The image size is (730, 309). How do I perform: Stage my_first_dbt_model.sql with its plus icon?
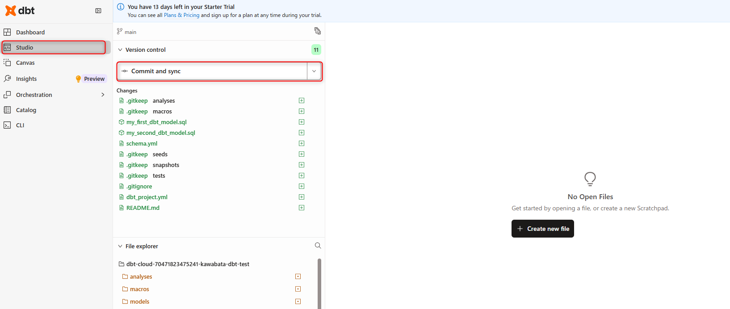coord(302,122)
